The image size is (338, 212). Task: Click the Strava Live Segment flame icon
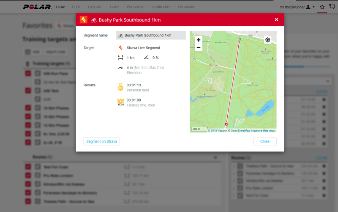click(120, 48)
